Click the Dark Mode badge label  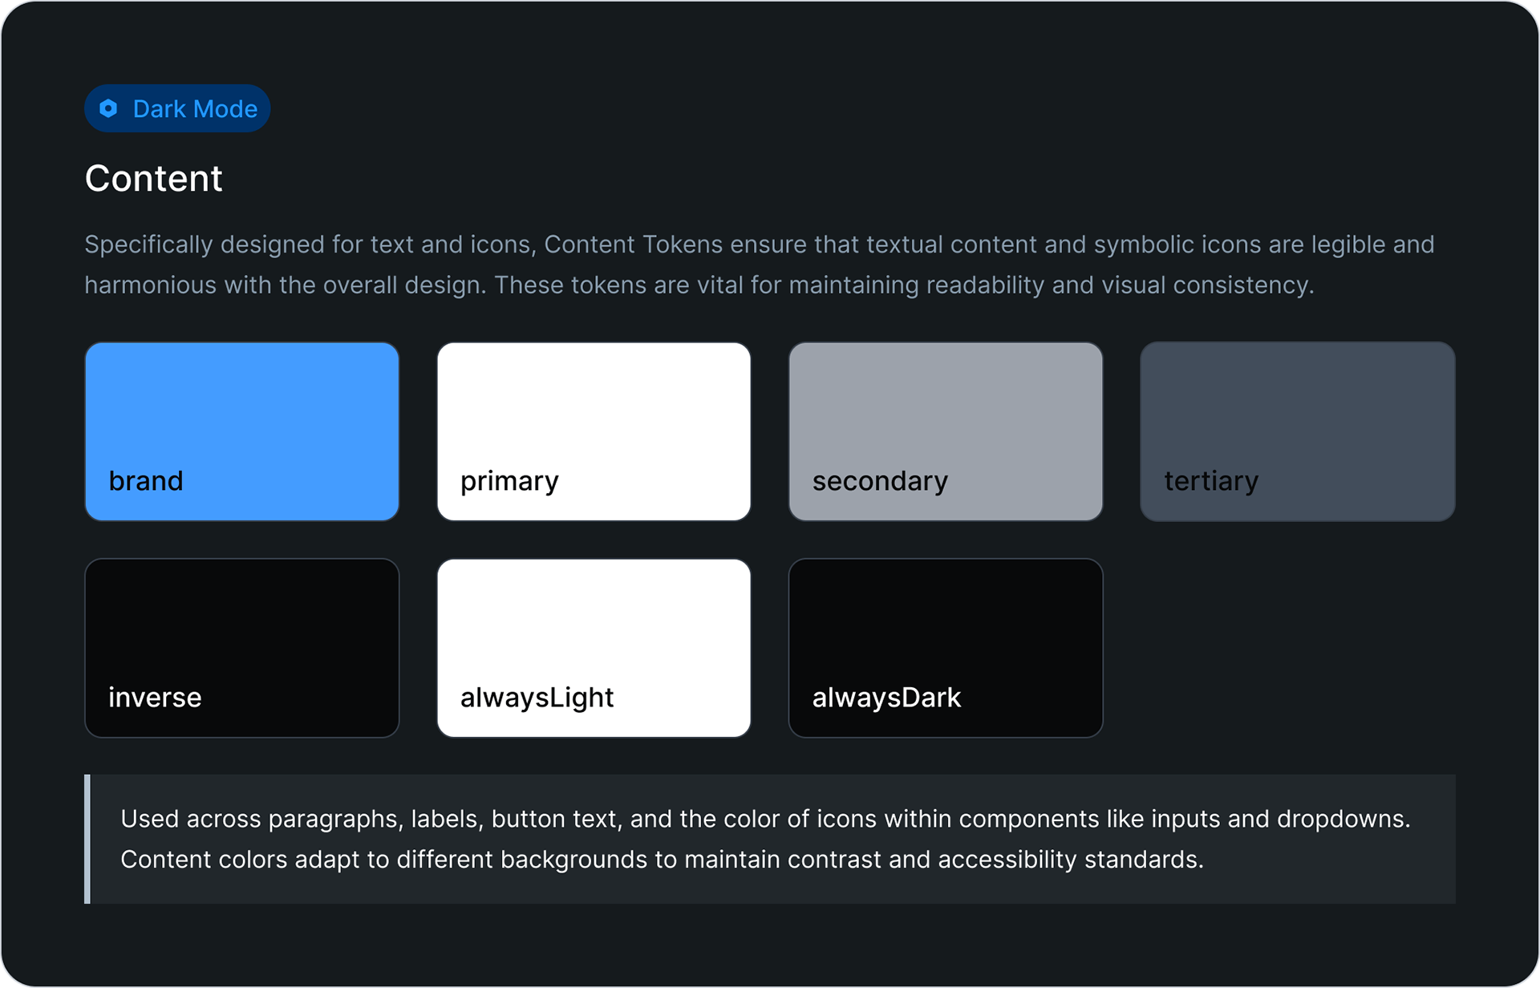pyautogui.click(x=195, y=109)
